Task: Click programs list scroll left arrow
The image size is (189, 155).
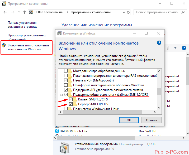Action: click(x=55, y=138)
